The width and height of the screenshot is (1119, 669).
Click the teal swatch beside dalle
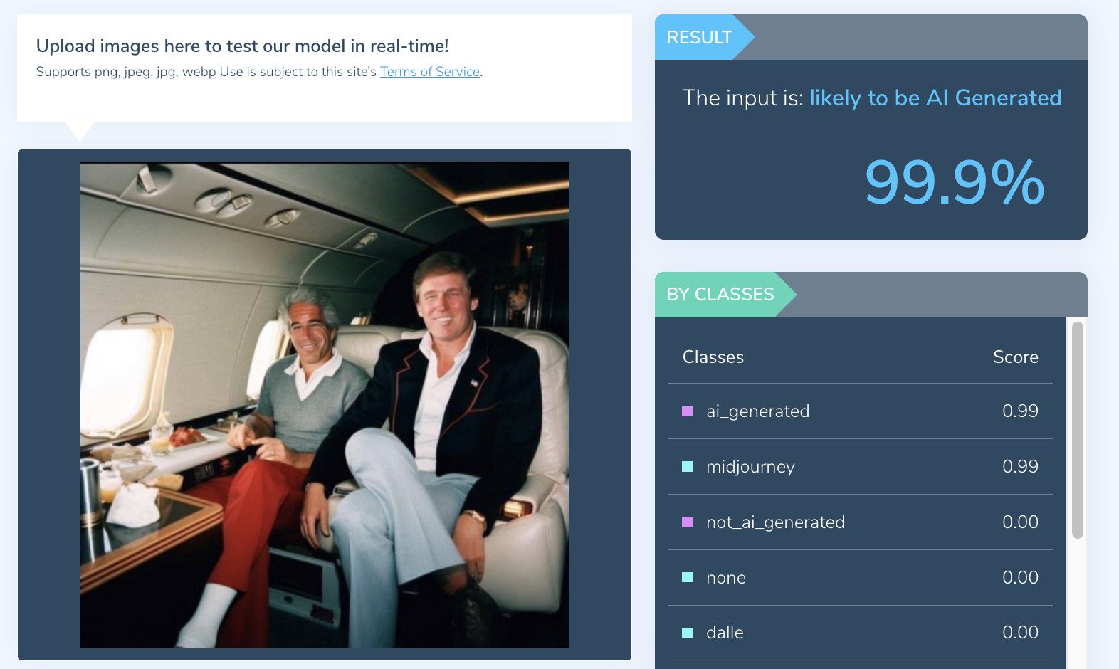[688, 633]
